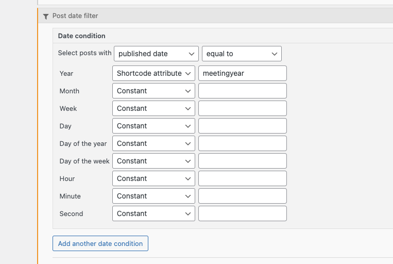Click the 'Select posts with' label
Image resolution: width=393 pixels, height=264 pixels.
coord(84,53)
